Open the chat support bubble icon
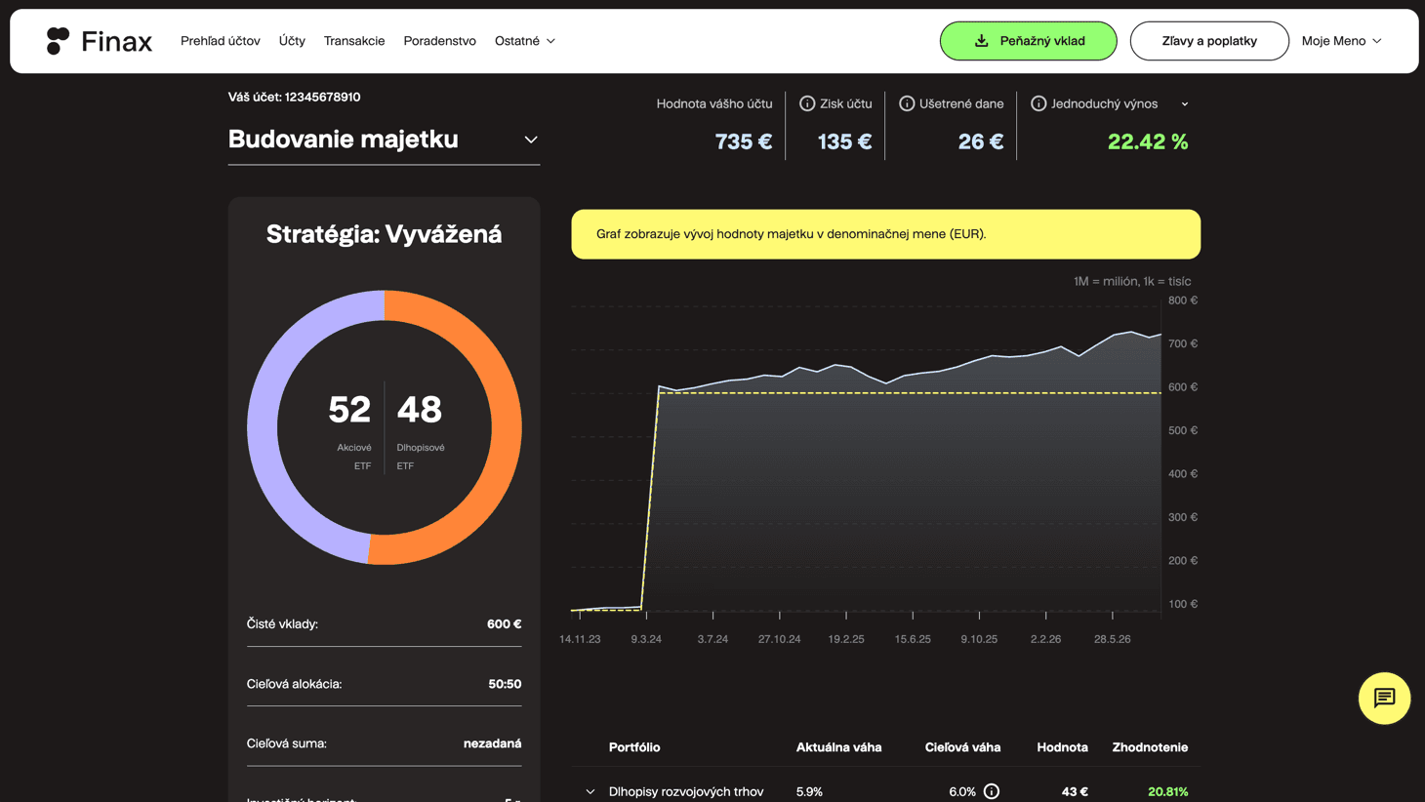The image size is (1425, 802). [x=1384, y=698]
